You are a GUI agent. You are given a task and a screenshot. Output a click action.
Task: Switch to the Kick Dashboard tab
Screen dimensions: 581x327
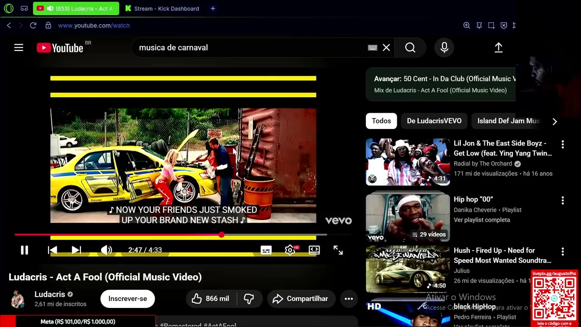click(x=162, y=9)
